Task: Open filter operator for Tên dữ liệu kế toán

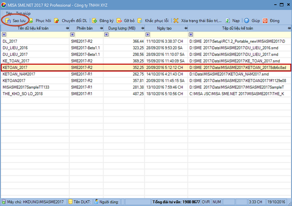Action: 4,35
